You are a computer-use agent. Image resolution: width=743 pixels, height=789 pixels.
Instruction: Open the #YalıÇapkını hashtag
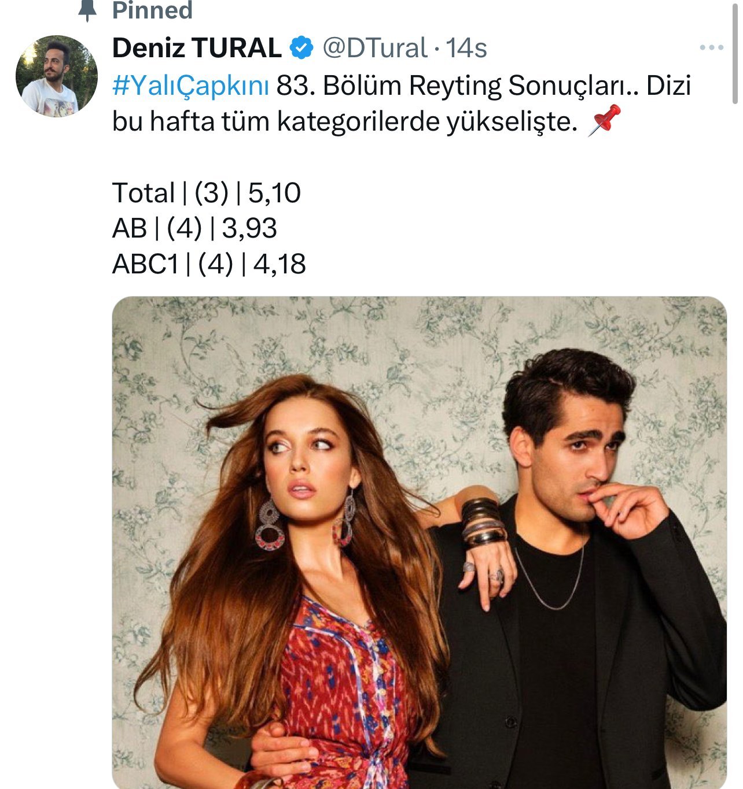[190, 86]
